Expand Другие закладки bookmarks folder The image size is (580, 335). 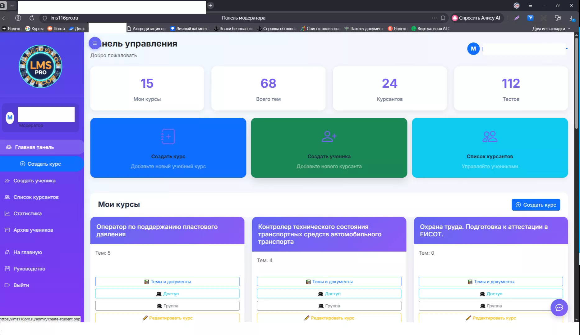[x=551, y=29]
